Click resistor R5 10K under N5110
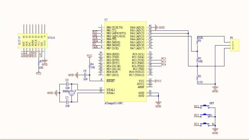Image resolution: width=249 pixels, height=140 pixels. coord(39,63)
